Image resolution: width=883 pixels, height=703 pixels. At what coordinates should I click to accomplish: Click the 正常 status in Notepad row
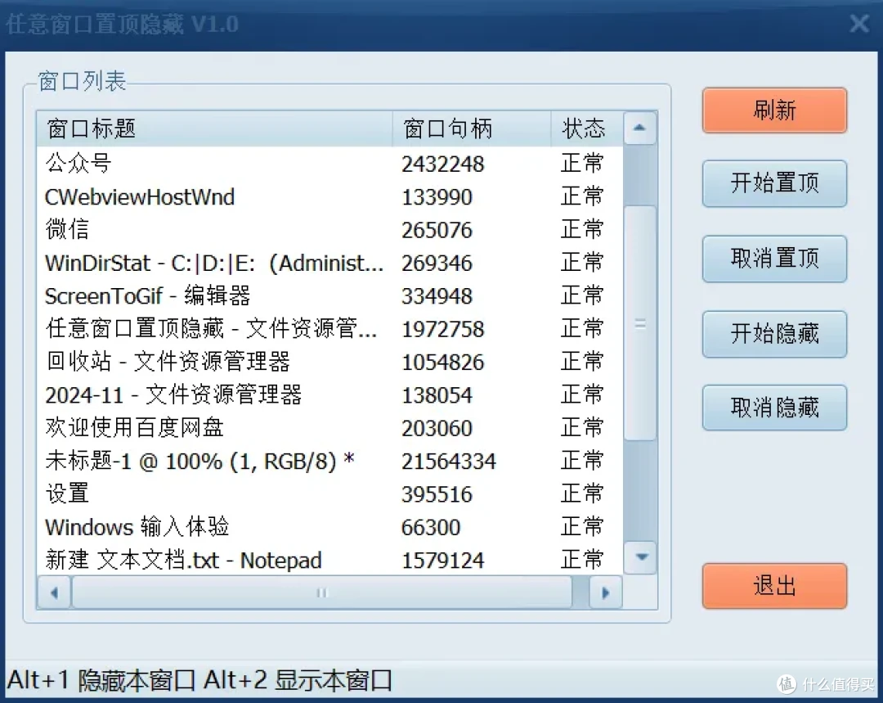[582, 560]
